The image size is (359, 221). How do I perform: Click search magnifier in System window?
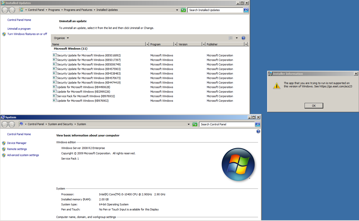pyautogui.click(x=258, y=124)
